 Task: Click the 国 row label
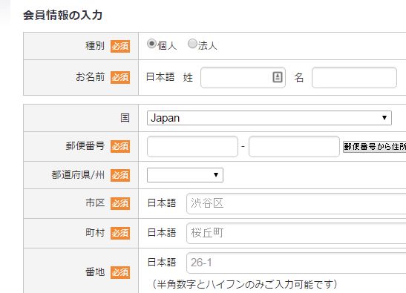pyautogui.click(x=125, y=118)
